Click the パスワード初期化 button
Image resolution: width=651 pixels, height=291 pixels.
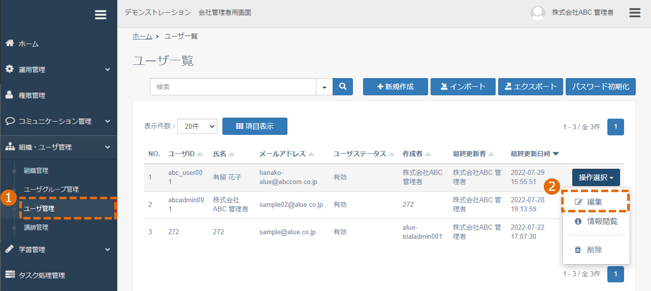(x=601, y=87)
